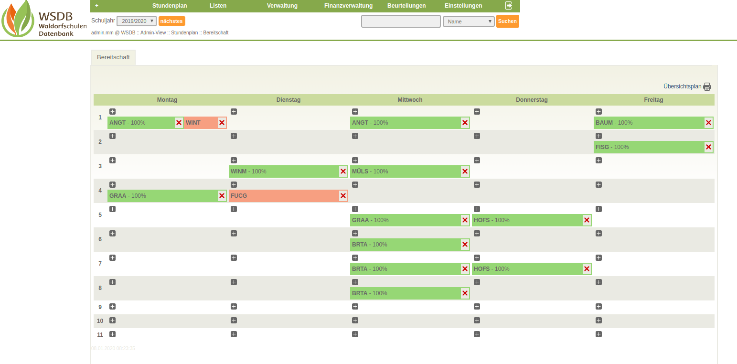The width and height of the screenshot is (737, 364).
Task: Select the Bereitschaft tab
Action: coord(113,57)
